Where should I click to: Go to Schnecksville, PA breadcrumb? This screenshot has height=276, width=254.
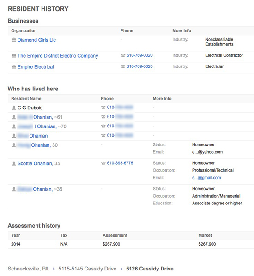click(28, 269)
